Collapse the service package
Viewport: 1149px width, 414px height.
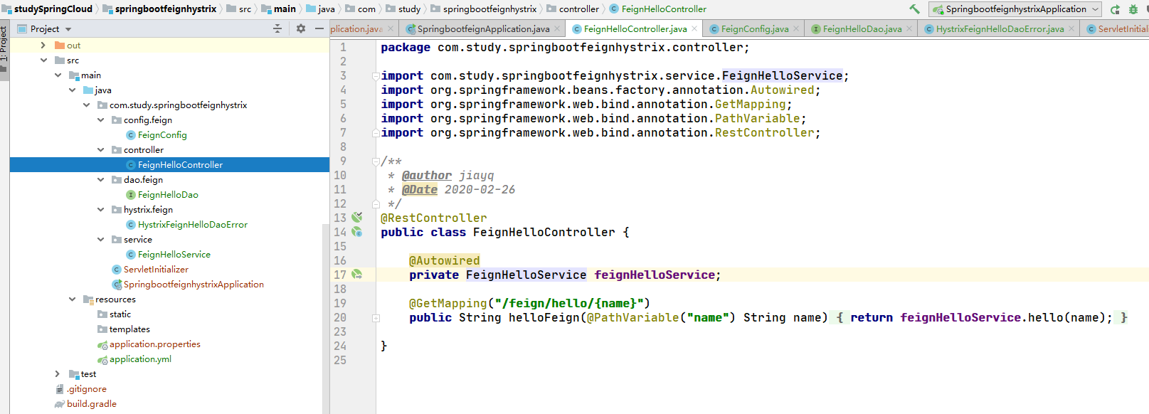(x=100, y=239)
